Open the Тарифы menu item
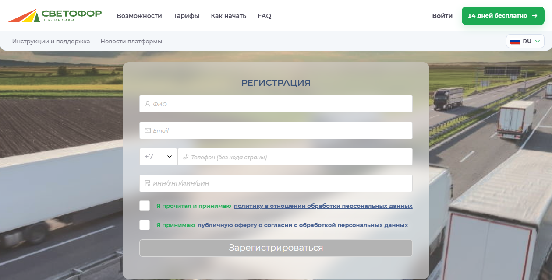552x280 pixels. (x=186, y=16)
